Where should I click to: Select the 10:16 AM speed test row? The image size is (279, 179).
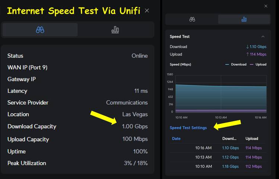[x=218, y=148]
